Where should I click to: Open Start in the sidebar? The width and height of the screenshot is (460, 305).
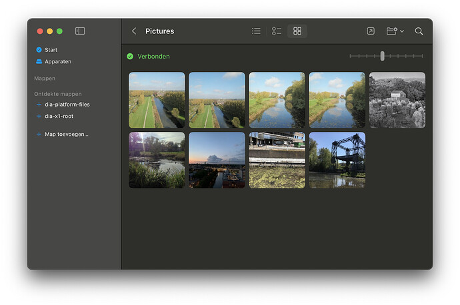coord(51,50)
